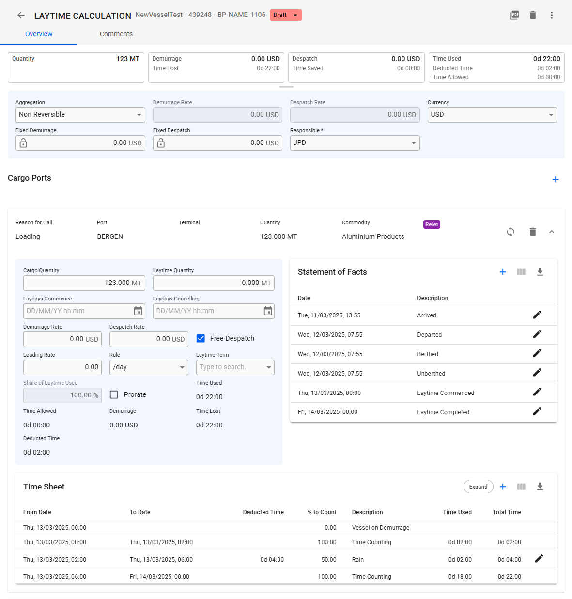Screen dimensions: 572x599
Task: Click the back arrow next to Laytime Calculation
Action: [x=21, y=16]
